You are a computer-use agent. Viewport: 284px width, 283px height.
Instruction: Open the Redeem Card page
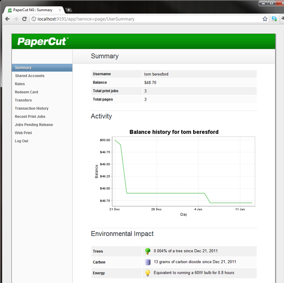point(27,92)
